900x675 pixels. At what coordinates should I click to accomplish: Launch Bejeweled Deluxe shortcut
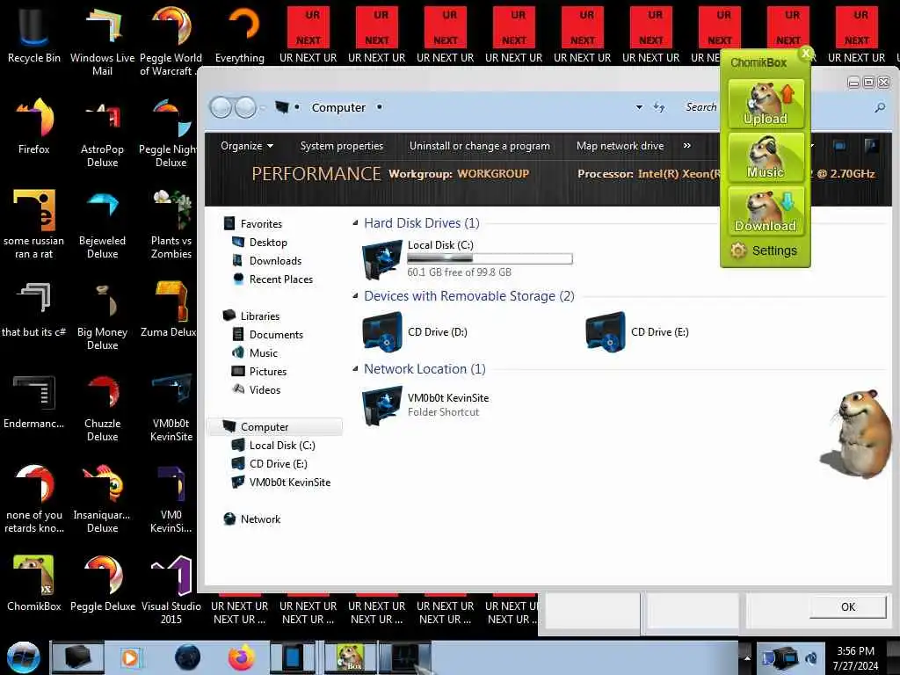pyautogui.click(x=102, y=223)
